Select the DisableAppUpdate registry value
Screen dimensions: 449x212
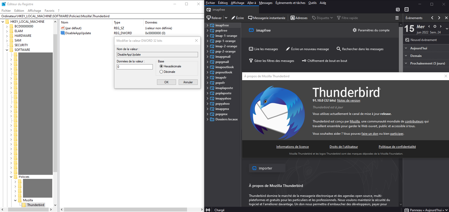[78, 33]
